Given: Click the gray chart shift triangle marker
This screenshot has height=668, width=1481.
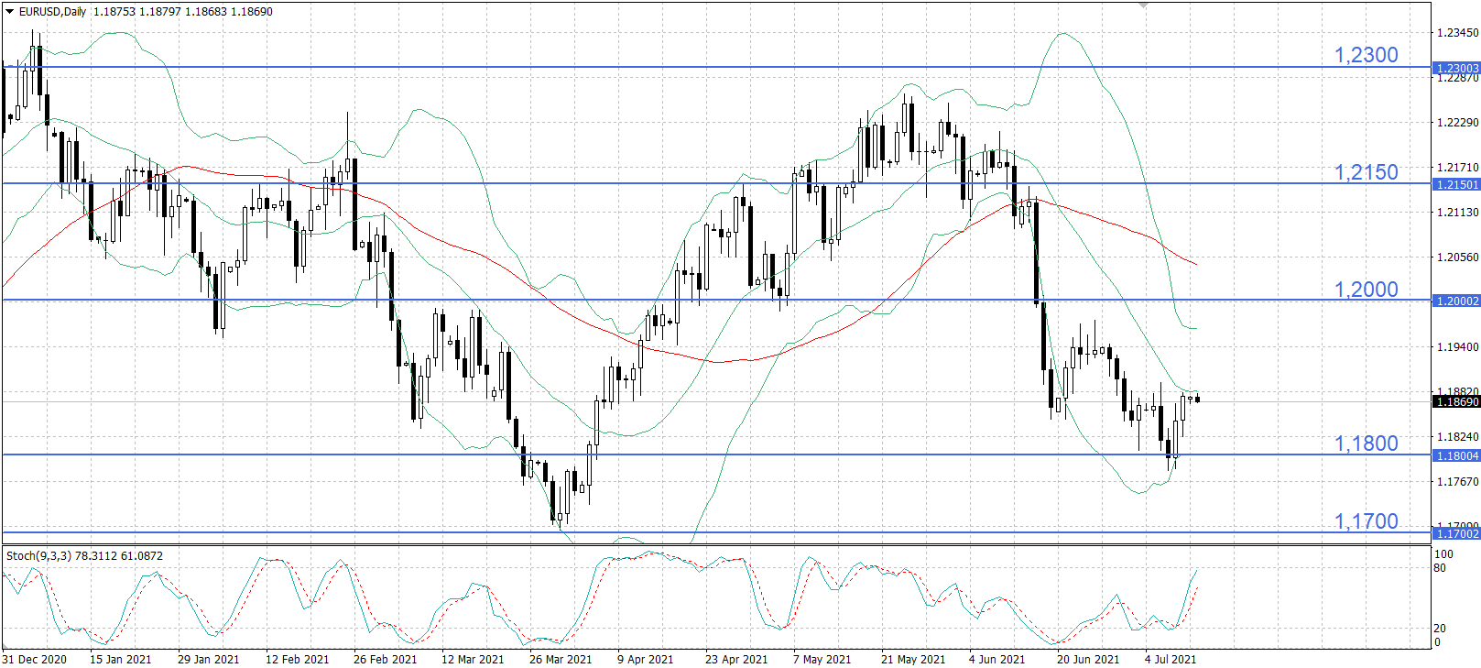Looking at the screenshot, I should tap(1143, 5).
